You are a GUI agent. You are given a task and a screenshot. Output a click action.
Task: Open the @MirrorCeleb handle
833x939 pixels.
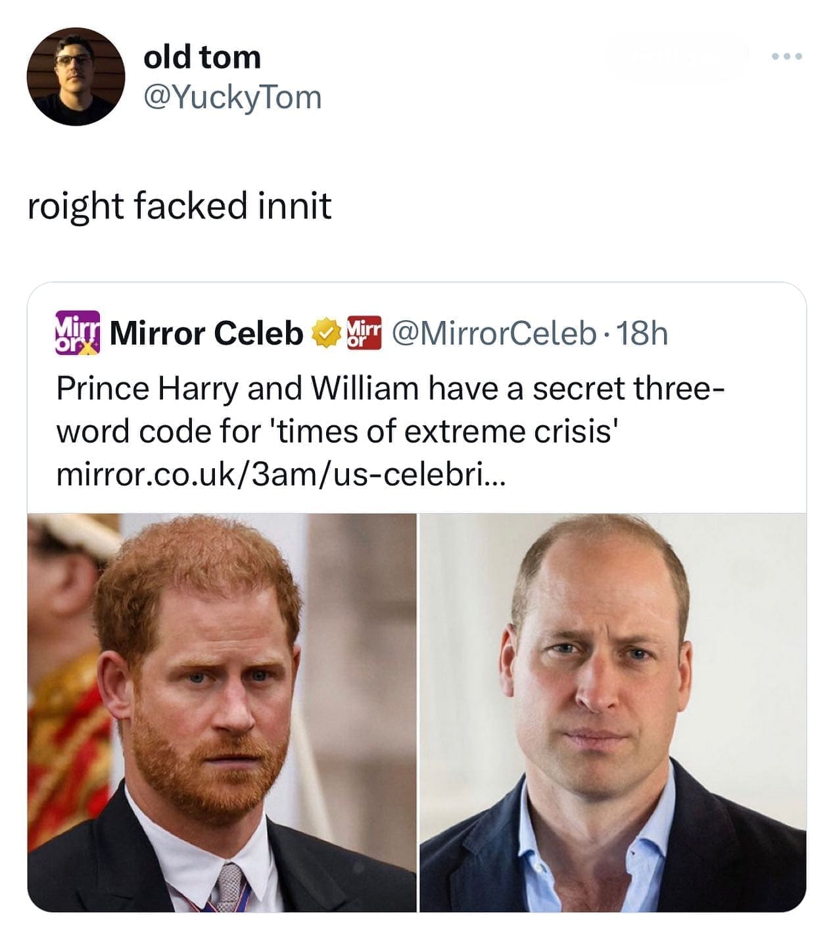click(493, 333)
